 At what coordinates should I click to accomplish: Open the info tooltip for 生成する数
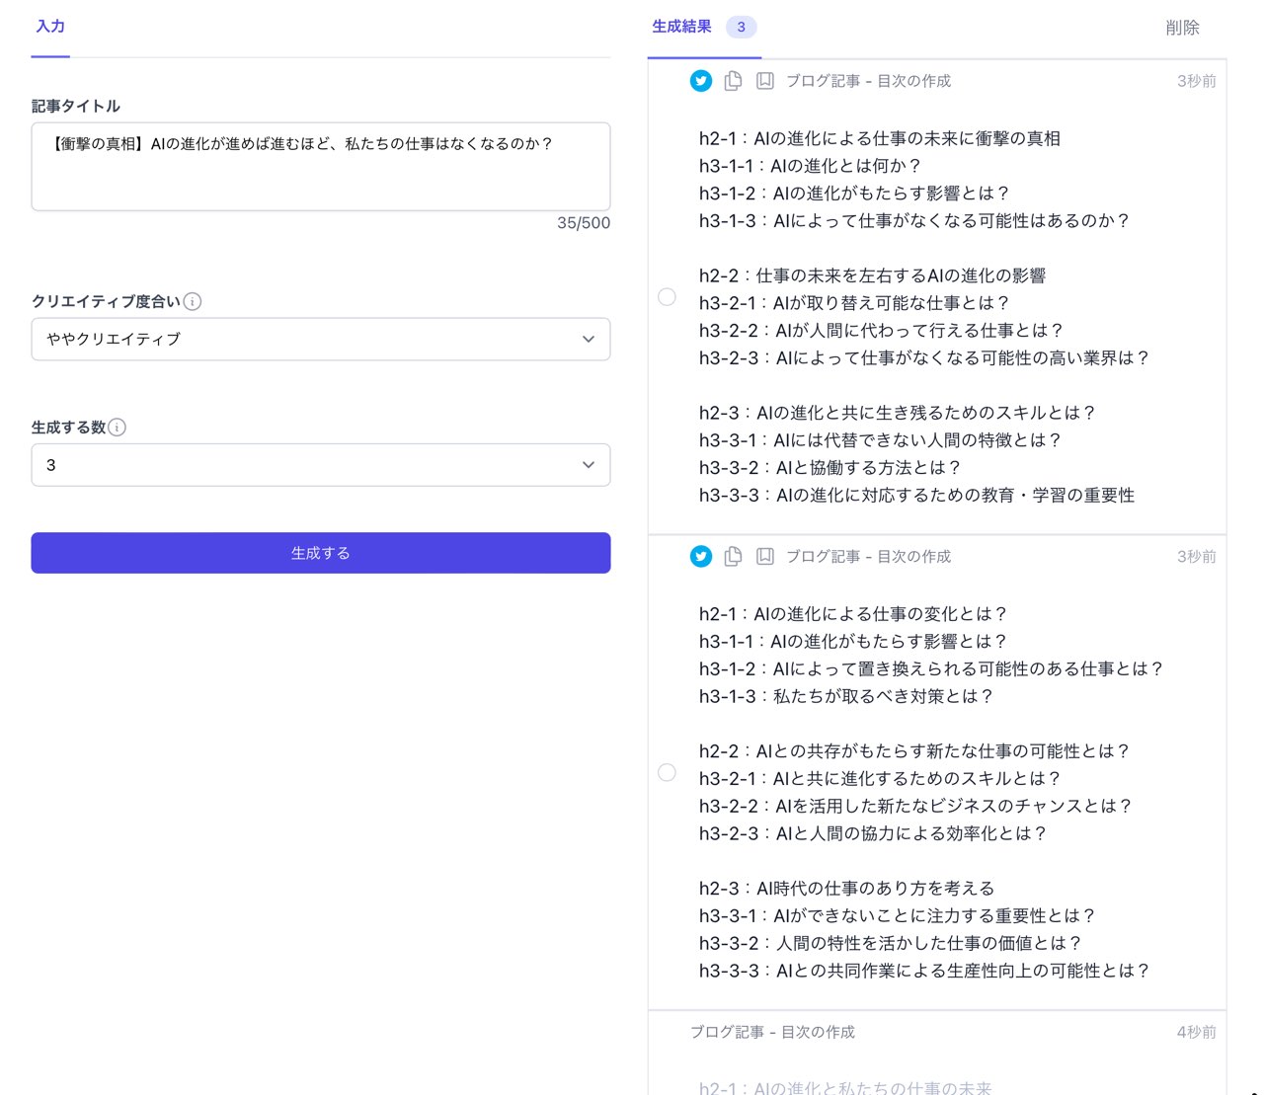118,428
